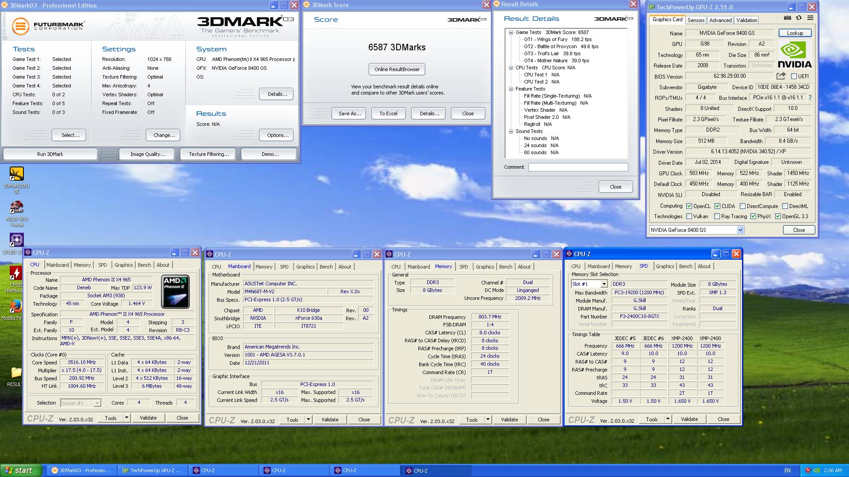Click the EN language indicator in taskbar

tap(788, 471)
